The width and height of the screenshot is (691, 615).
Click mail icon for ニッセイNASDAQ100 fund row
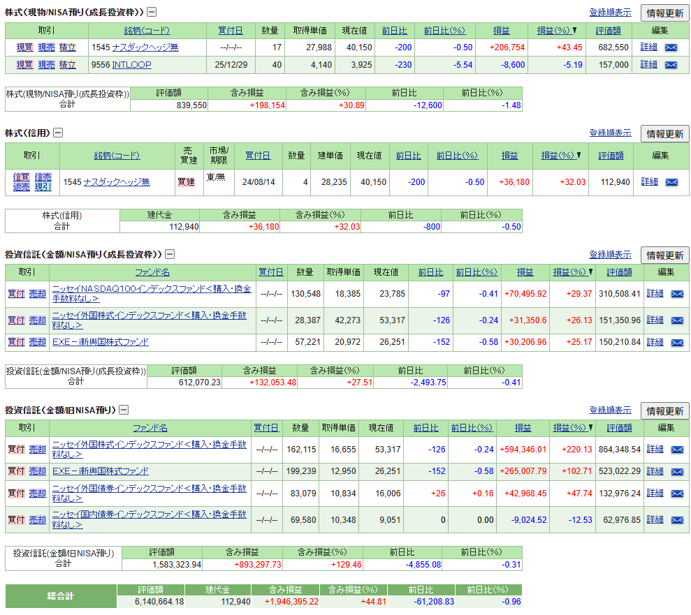677,294
